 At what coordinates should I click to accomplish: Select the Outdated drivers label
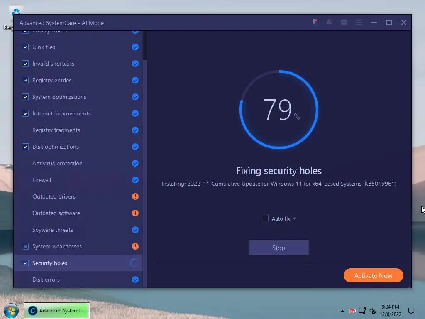[x=54, y=196]
